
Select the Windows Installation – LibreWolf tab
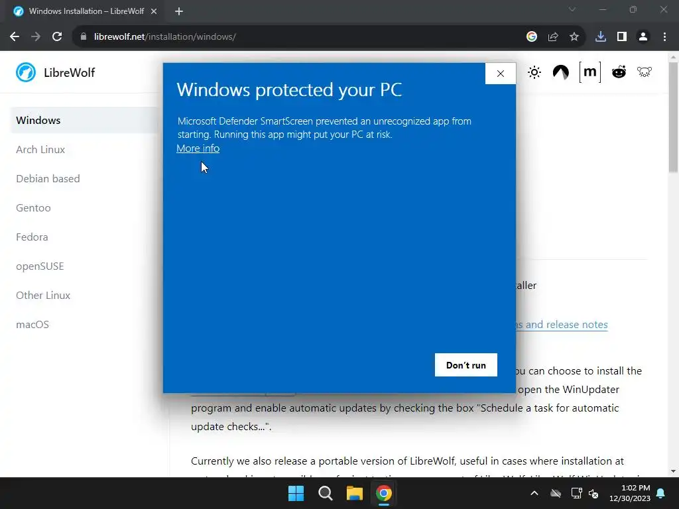tap(86, 11)
